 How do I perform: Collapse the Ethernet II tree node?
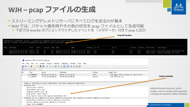[22, 98]
